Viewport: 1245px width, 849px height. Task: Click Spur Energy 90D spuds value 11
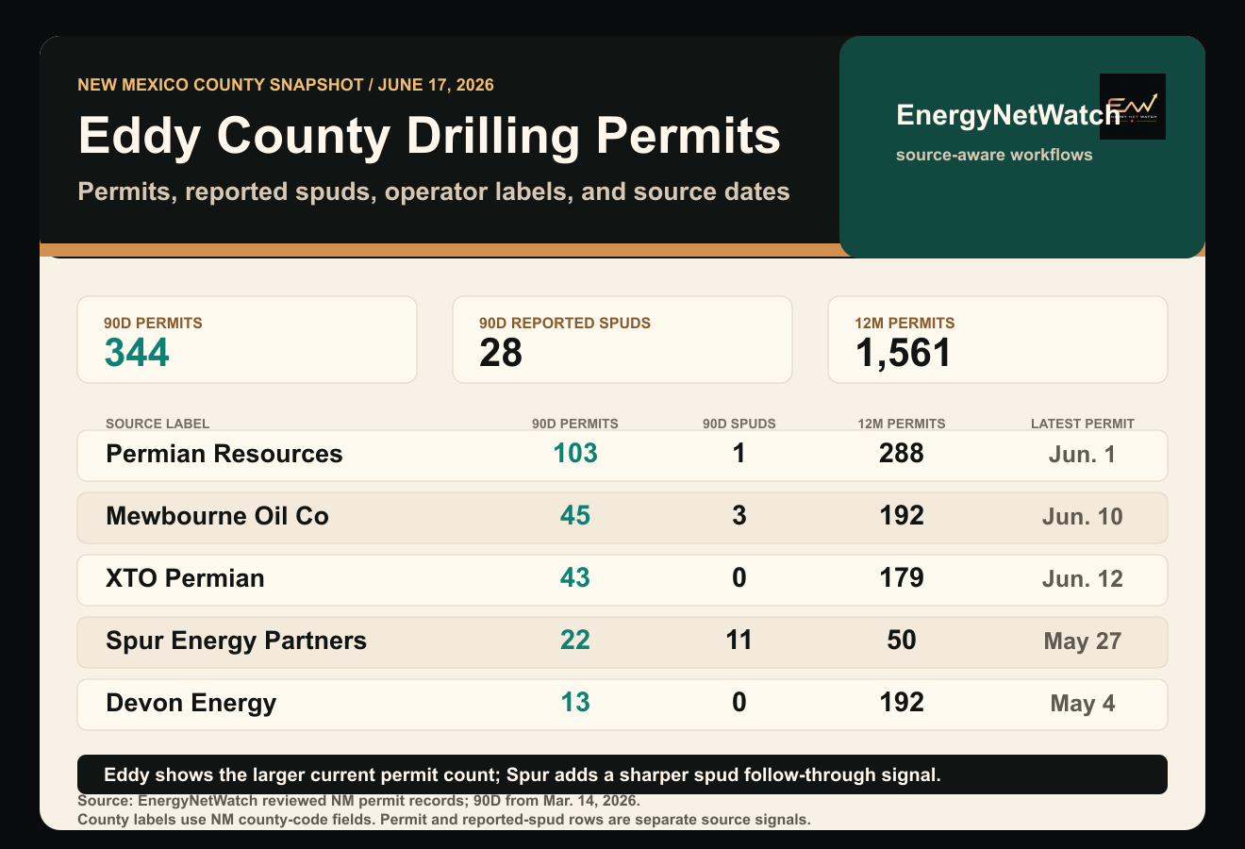[x=739, y=641]
